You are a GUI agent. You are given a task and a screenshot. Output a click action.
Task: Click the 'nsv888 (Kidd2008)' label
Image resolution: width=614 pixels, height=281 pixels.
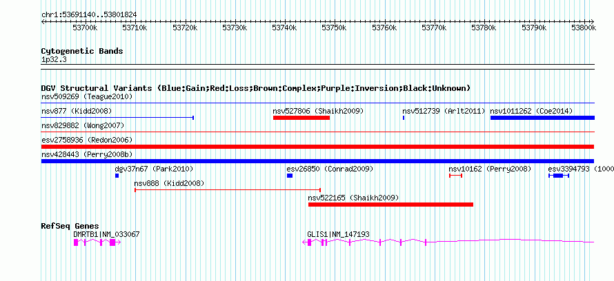click(169, 183)
